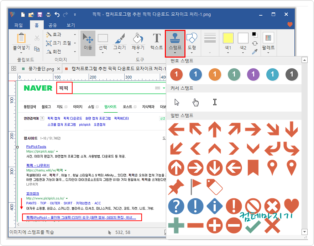Screen dimensions: 314x246
Task: Choose the blue question mark stamp
Action: click(176, 206)
